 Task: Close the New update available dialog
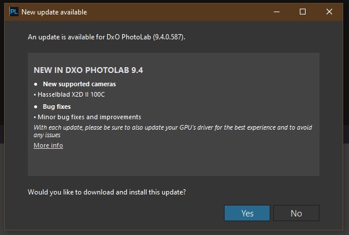329,12
